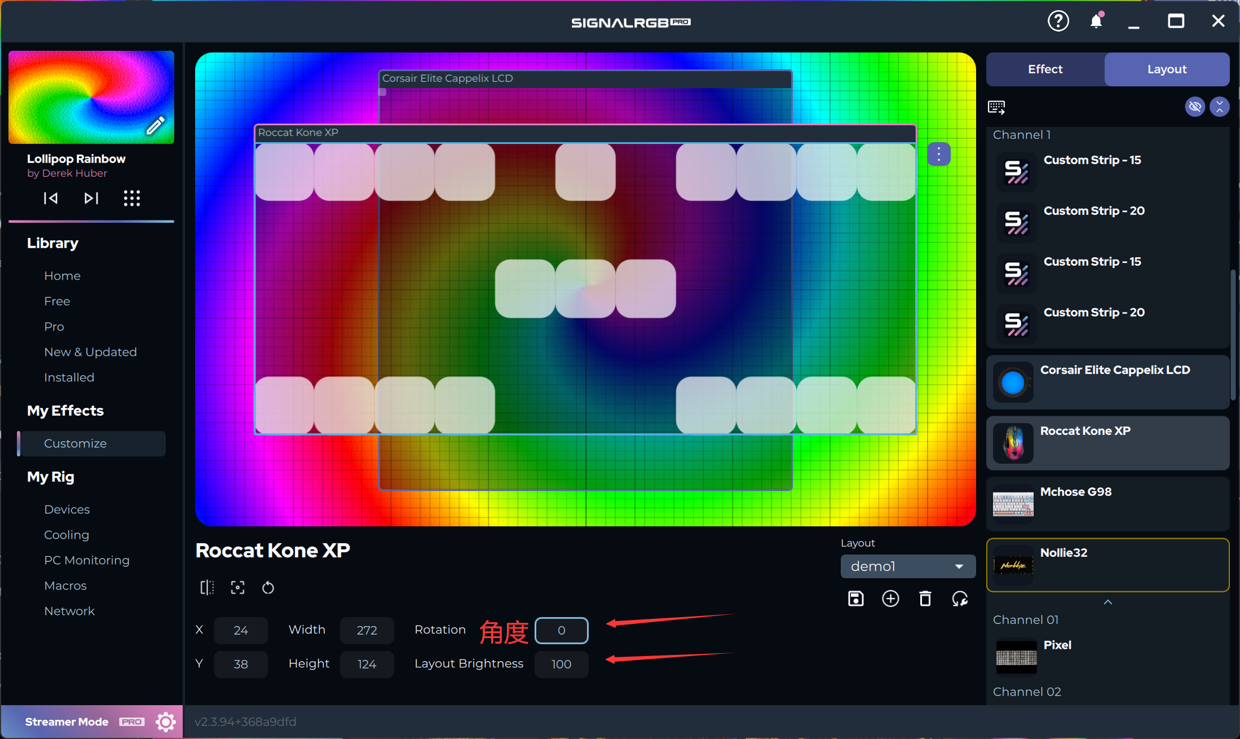Skip to next effect

[x=91, y=198]
